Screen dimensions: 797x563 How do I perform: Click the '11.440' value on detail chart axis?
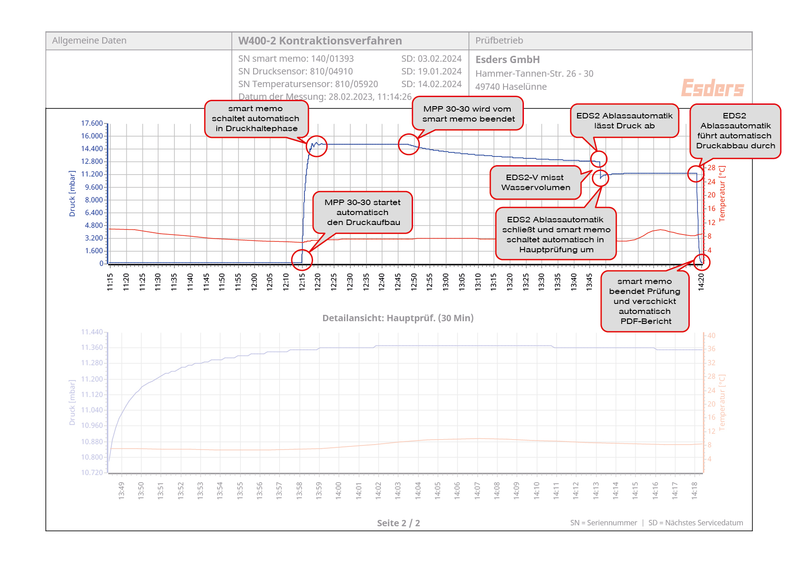point(92,332)
